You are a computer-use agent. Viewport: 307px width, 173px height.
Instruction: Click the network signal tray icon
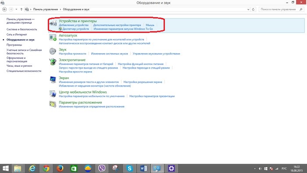(x=277, y=169)
